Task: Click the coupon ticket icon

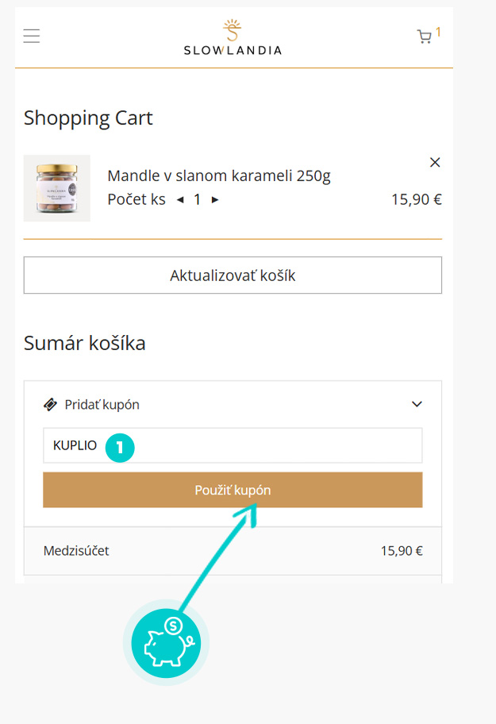Action: 50,405
